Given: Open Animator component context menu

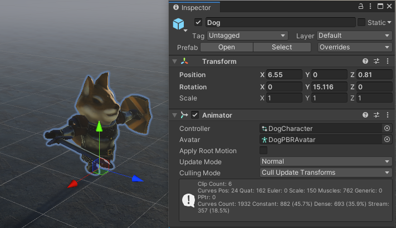Looking at the screenshot, I should point(388,115).
